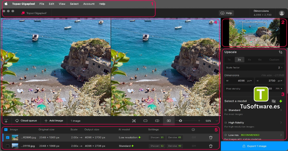The width and height of the screenshot is (288, 151).
Task: Click the height dimension field
Action: coord(270,81)
